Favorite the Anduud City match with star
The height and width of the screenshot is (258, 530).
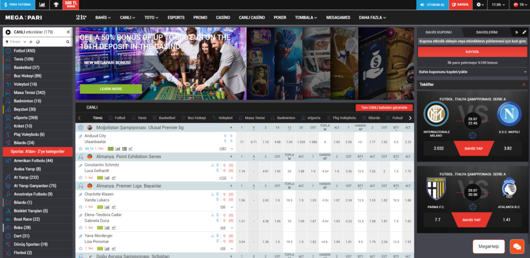coord(80,148)
